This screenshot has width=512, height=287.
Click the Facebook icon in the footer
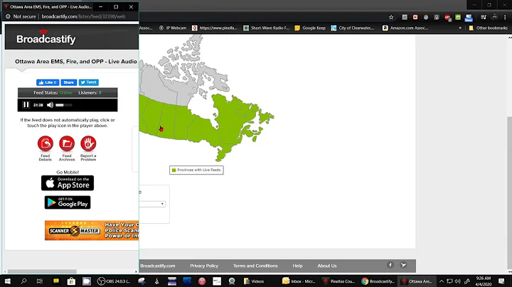pos(390,265)
